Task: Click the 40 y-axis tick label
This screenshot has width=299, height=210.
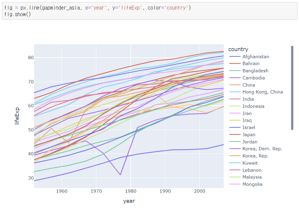Action: (x=31, y=154)
